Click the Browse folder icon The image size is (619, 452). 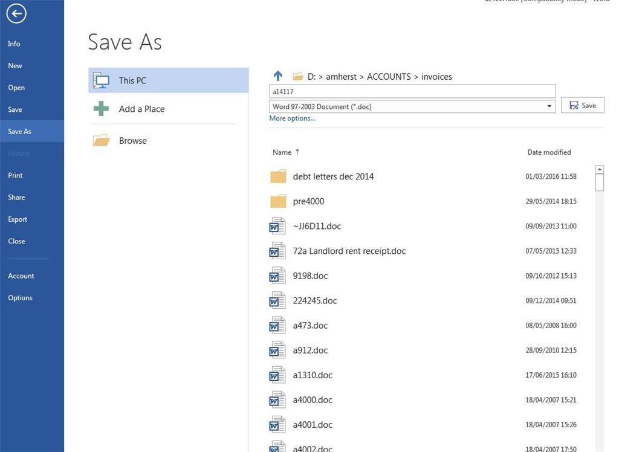(101, 140)
